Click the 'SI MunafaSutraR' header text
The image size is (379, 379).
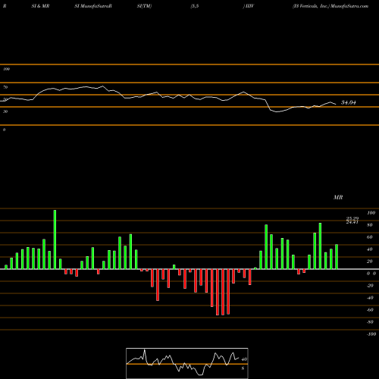click(93, 6)
